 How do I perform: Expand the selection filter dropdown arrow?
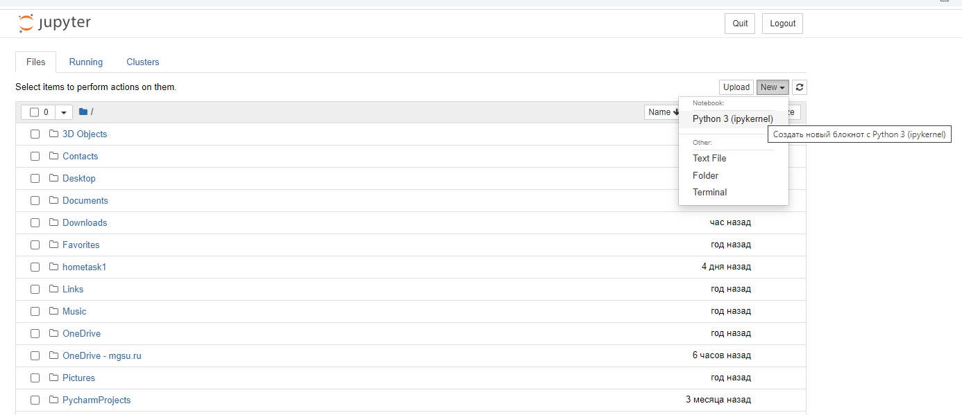[x=64, y=112]
